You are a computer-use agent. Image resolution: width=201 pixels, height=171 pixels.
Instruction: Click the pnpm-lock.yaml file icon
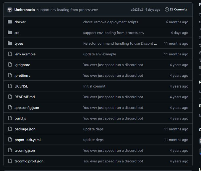pyautogui.click(x=10, y=140)
